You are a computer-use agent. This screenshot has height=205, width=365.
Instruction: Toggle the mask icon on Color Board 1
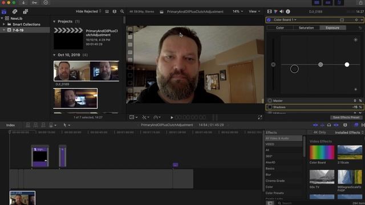click(x=342, y=20)
